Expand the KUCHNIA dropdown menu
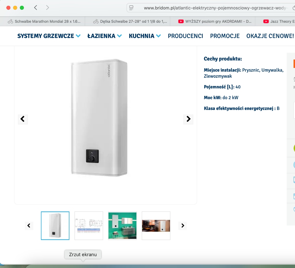 tap(145, 36)
